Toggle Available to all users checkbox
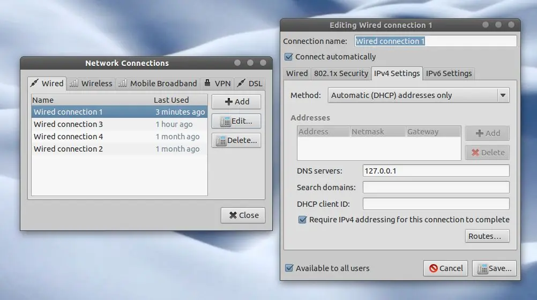This screenshot has height=300, width=537. (x=289, y=268)
